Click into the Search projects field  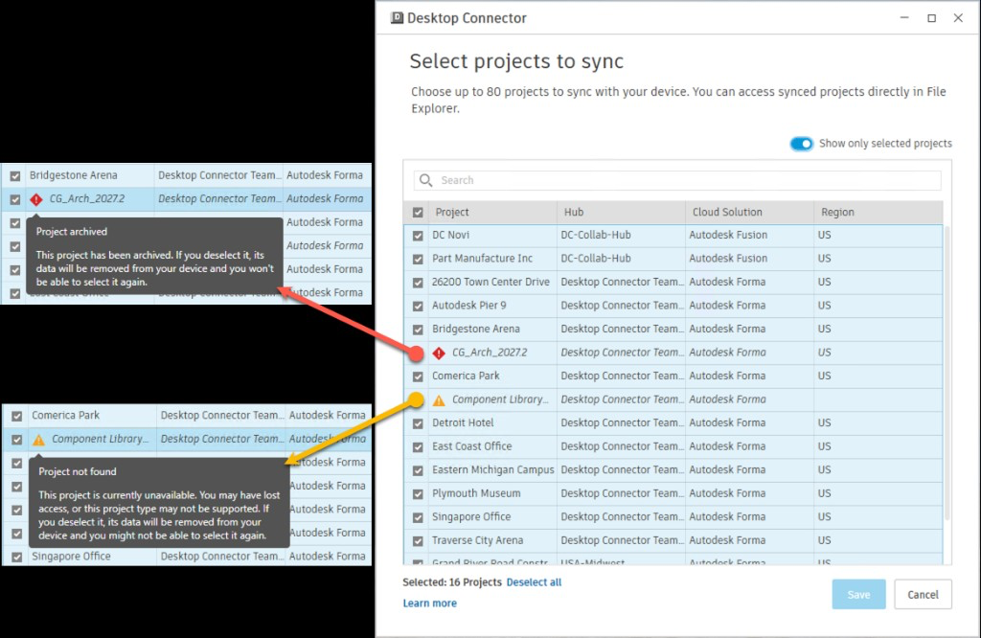[677, 180]
